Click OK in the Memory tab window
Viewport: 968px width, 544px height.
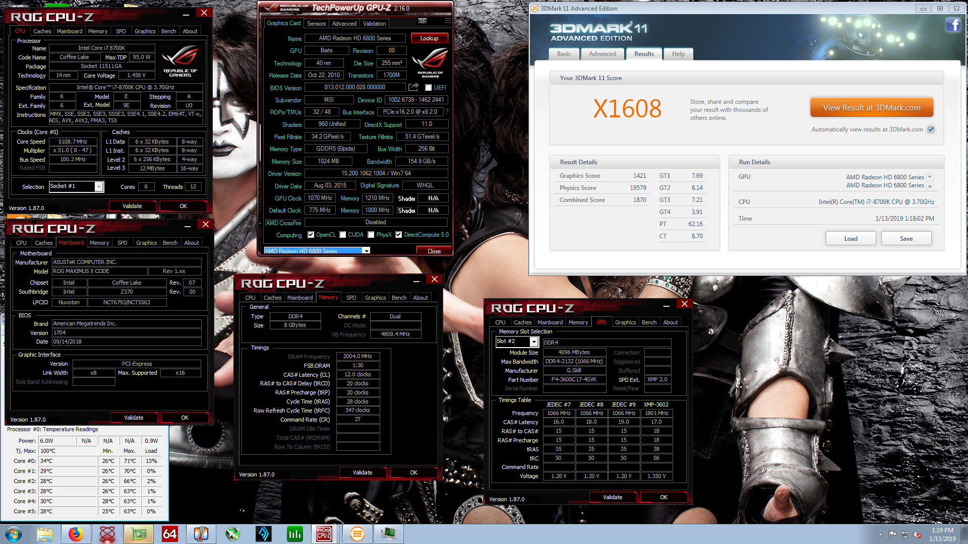[413, 472]
